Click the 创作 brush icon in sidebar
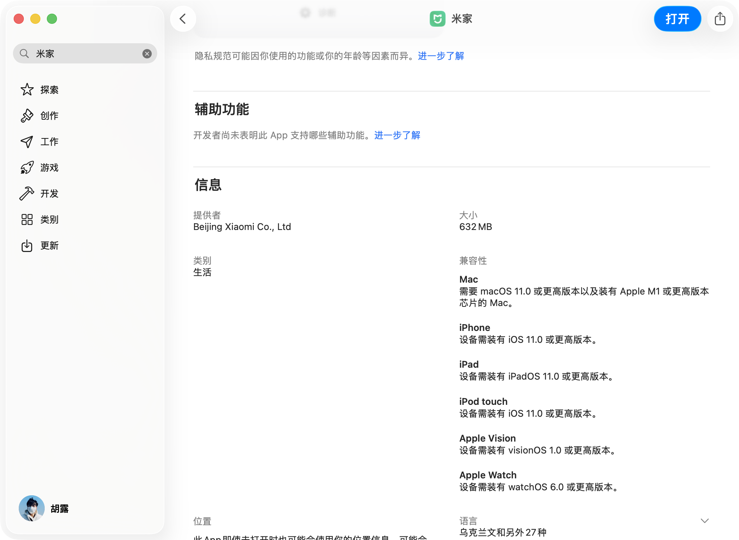Viewport: 739px width, 540px height. pyautogui.click(x=27, y=116)
